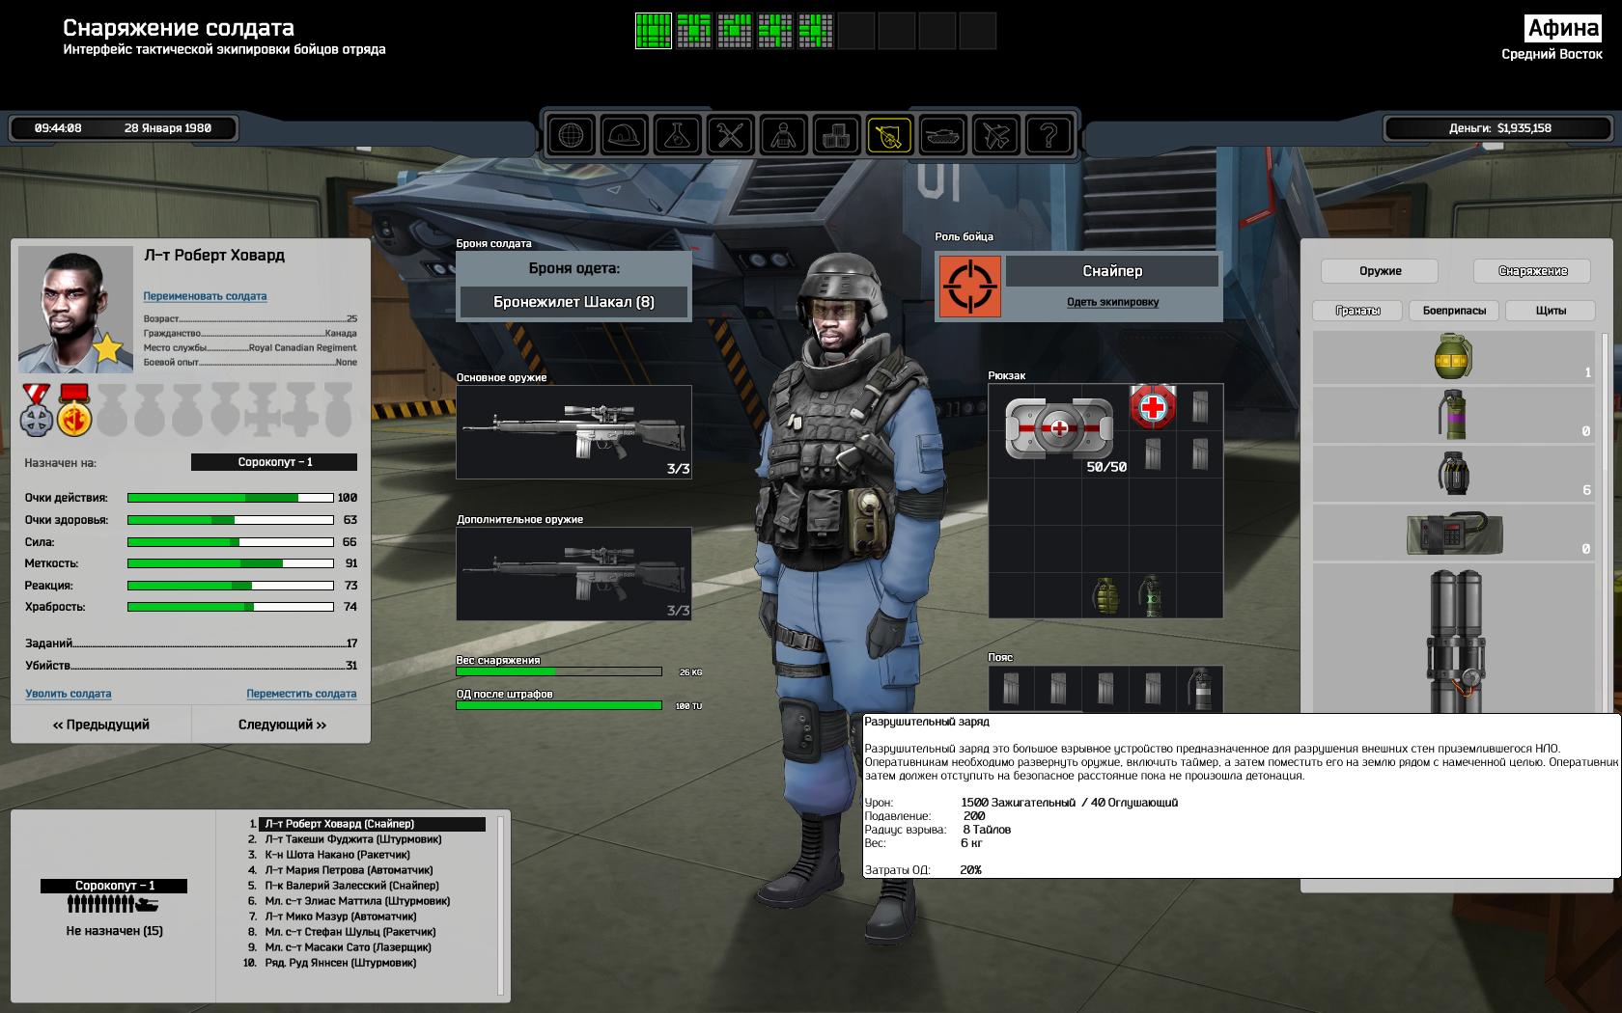The width and height of the screenshot is (1622, 1013).
Task: Pick the olive frag grenade in the backpack
Action: [x=1105, y=595]
